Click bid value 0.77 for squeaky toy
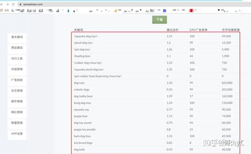 coord(169,110)
